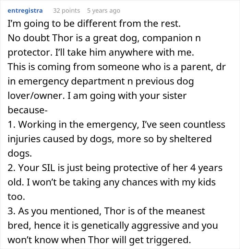Click the word "because-"

point(27,110)
